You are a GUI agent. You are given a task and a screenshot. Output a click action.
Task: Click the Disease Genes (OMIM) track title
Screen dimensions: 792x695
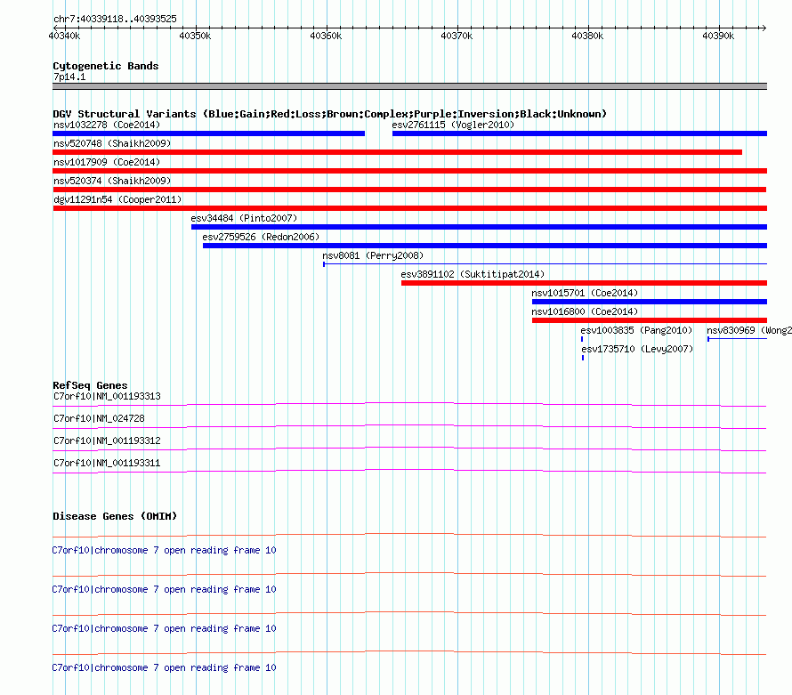tap(115, 516)
